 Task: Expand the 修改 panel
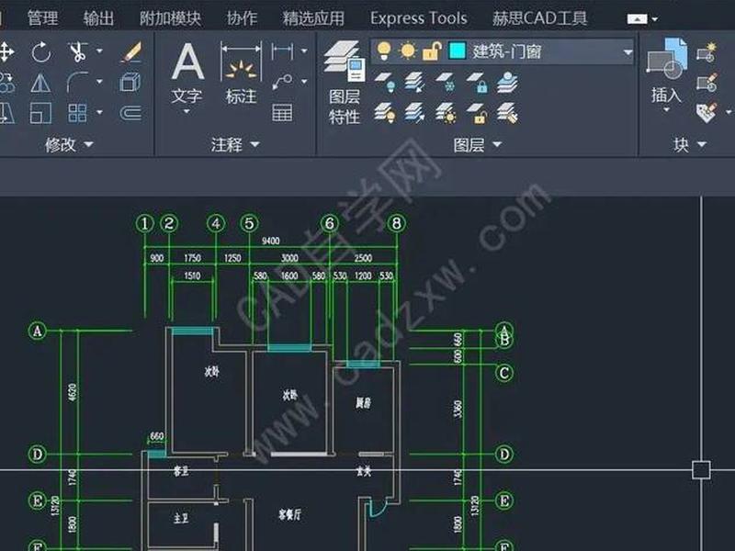70,144
